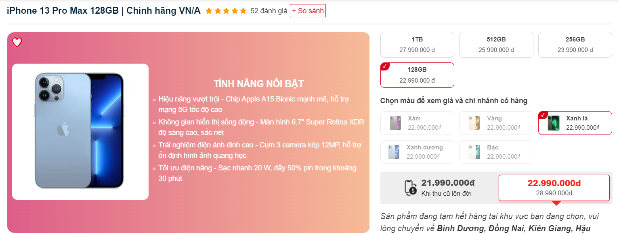
Task: Click the + So sánh compare button
Action: [x=308, y=11]
